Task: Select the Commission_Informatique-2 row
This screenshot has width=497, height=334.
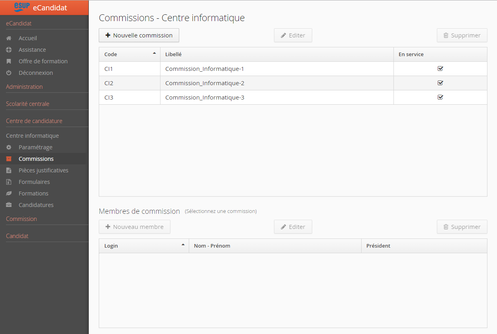Action: tap(205, 83)
